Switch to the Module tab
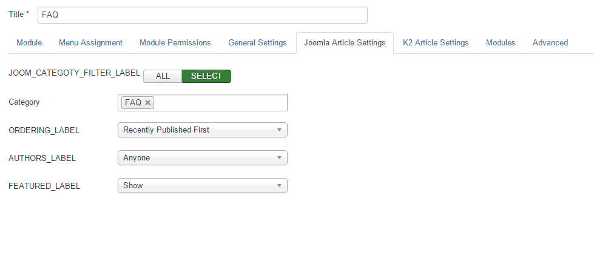 coord(29,43)
